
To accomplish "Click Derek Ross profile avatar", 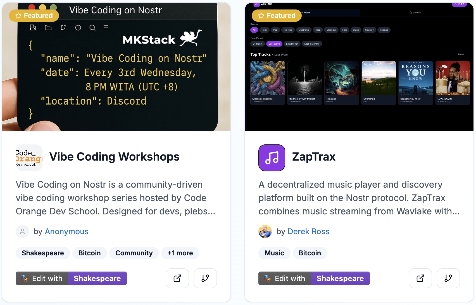I will tap(265, 231).
